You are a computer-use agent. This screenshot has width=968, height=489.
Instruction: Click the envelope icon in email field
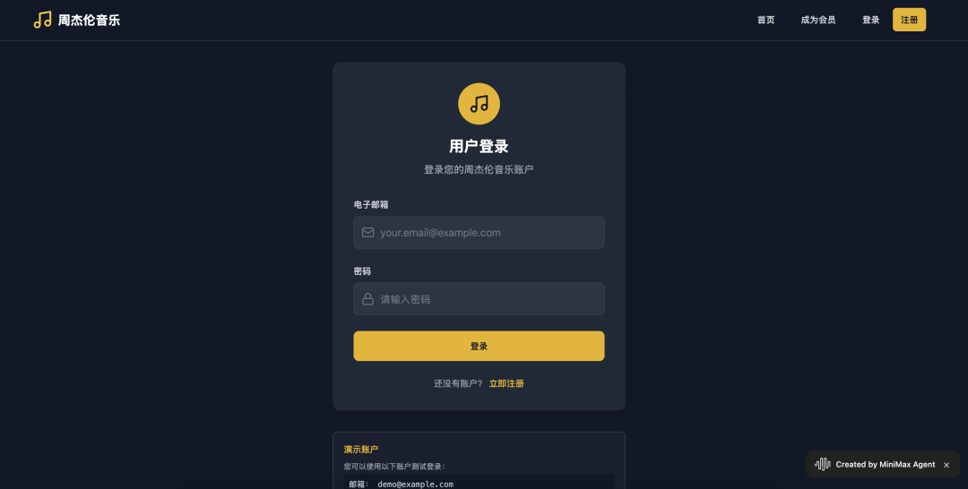(368, 233)
